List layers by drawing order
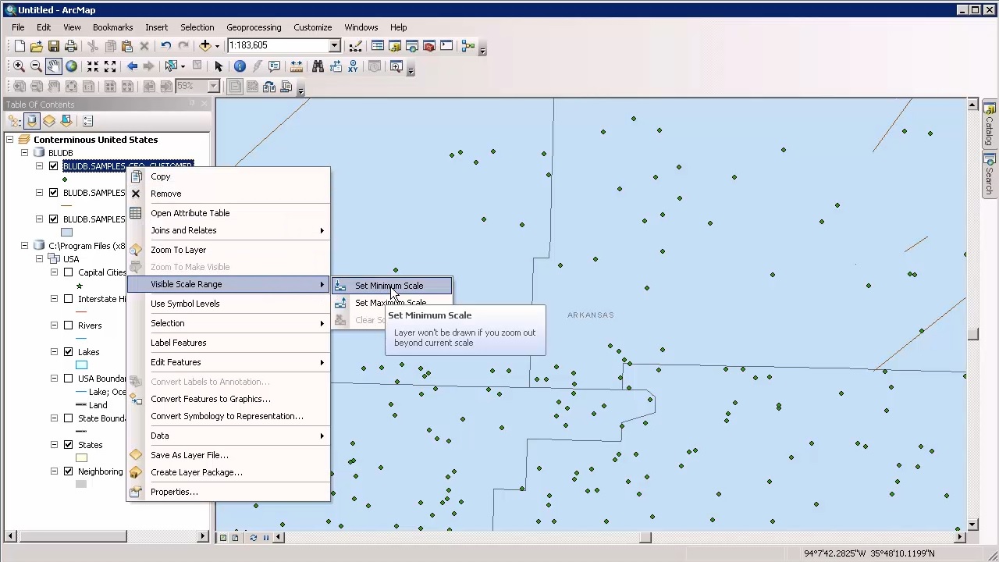The height and width of the screenshot is (562, 999). point(14,121)
